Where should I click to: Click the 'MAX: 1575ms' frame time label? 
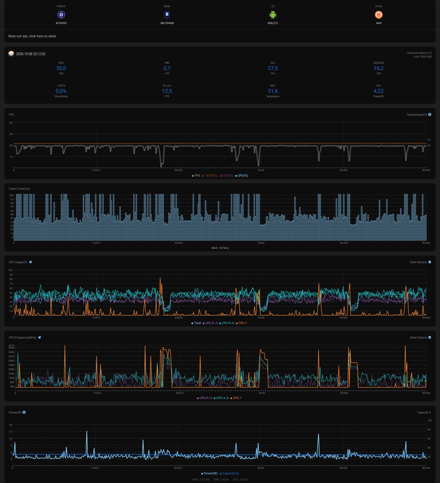point(220,248)
